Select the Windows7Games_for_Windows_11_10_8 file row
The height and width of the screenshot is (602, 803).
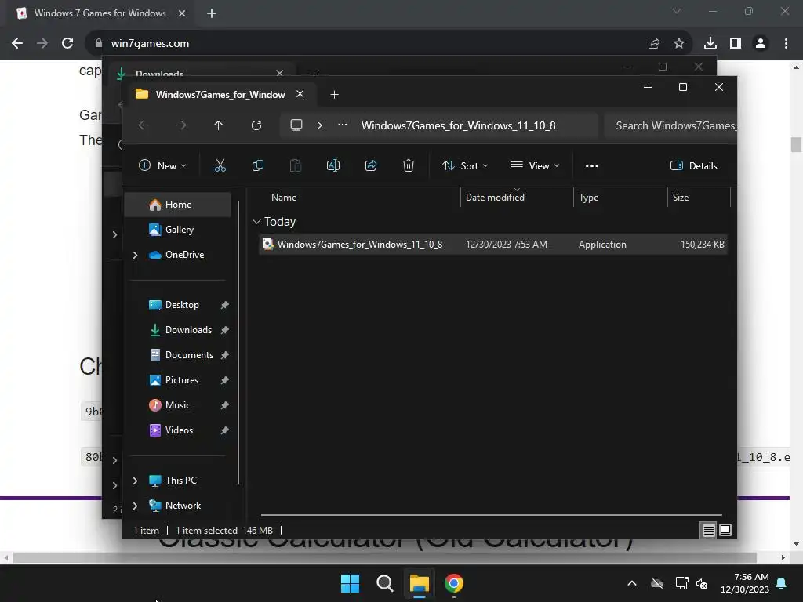[493, 245]
